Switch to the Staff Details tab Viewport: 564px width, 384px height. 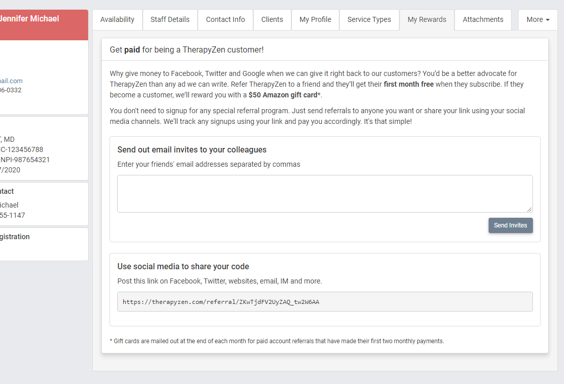[x=170, y=19]
